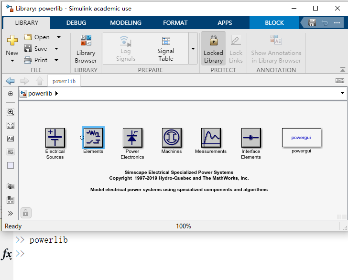Expand the Print dropdown arrow
The width and height of the screenshot is (348, 280).
[x=56, y=60]
